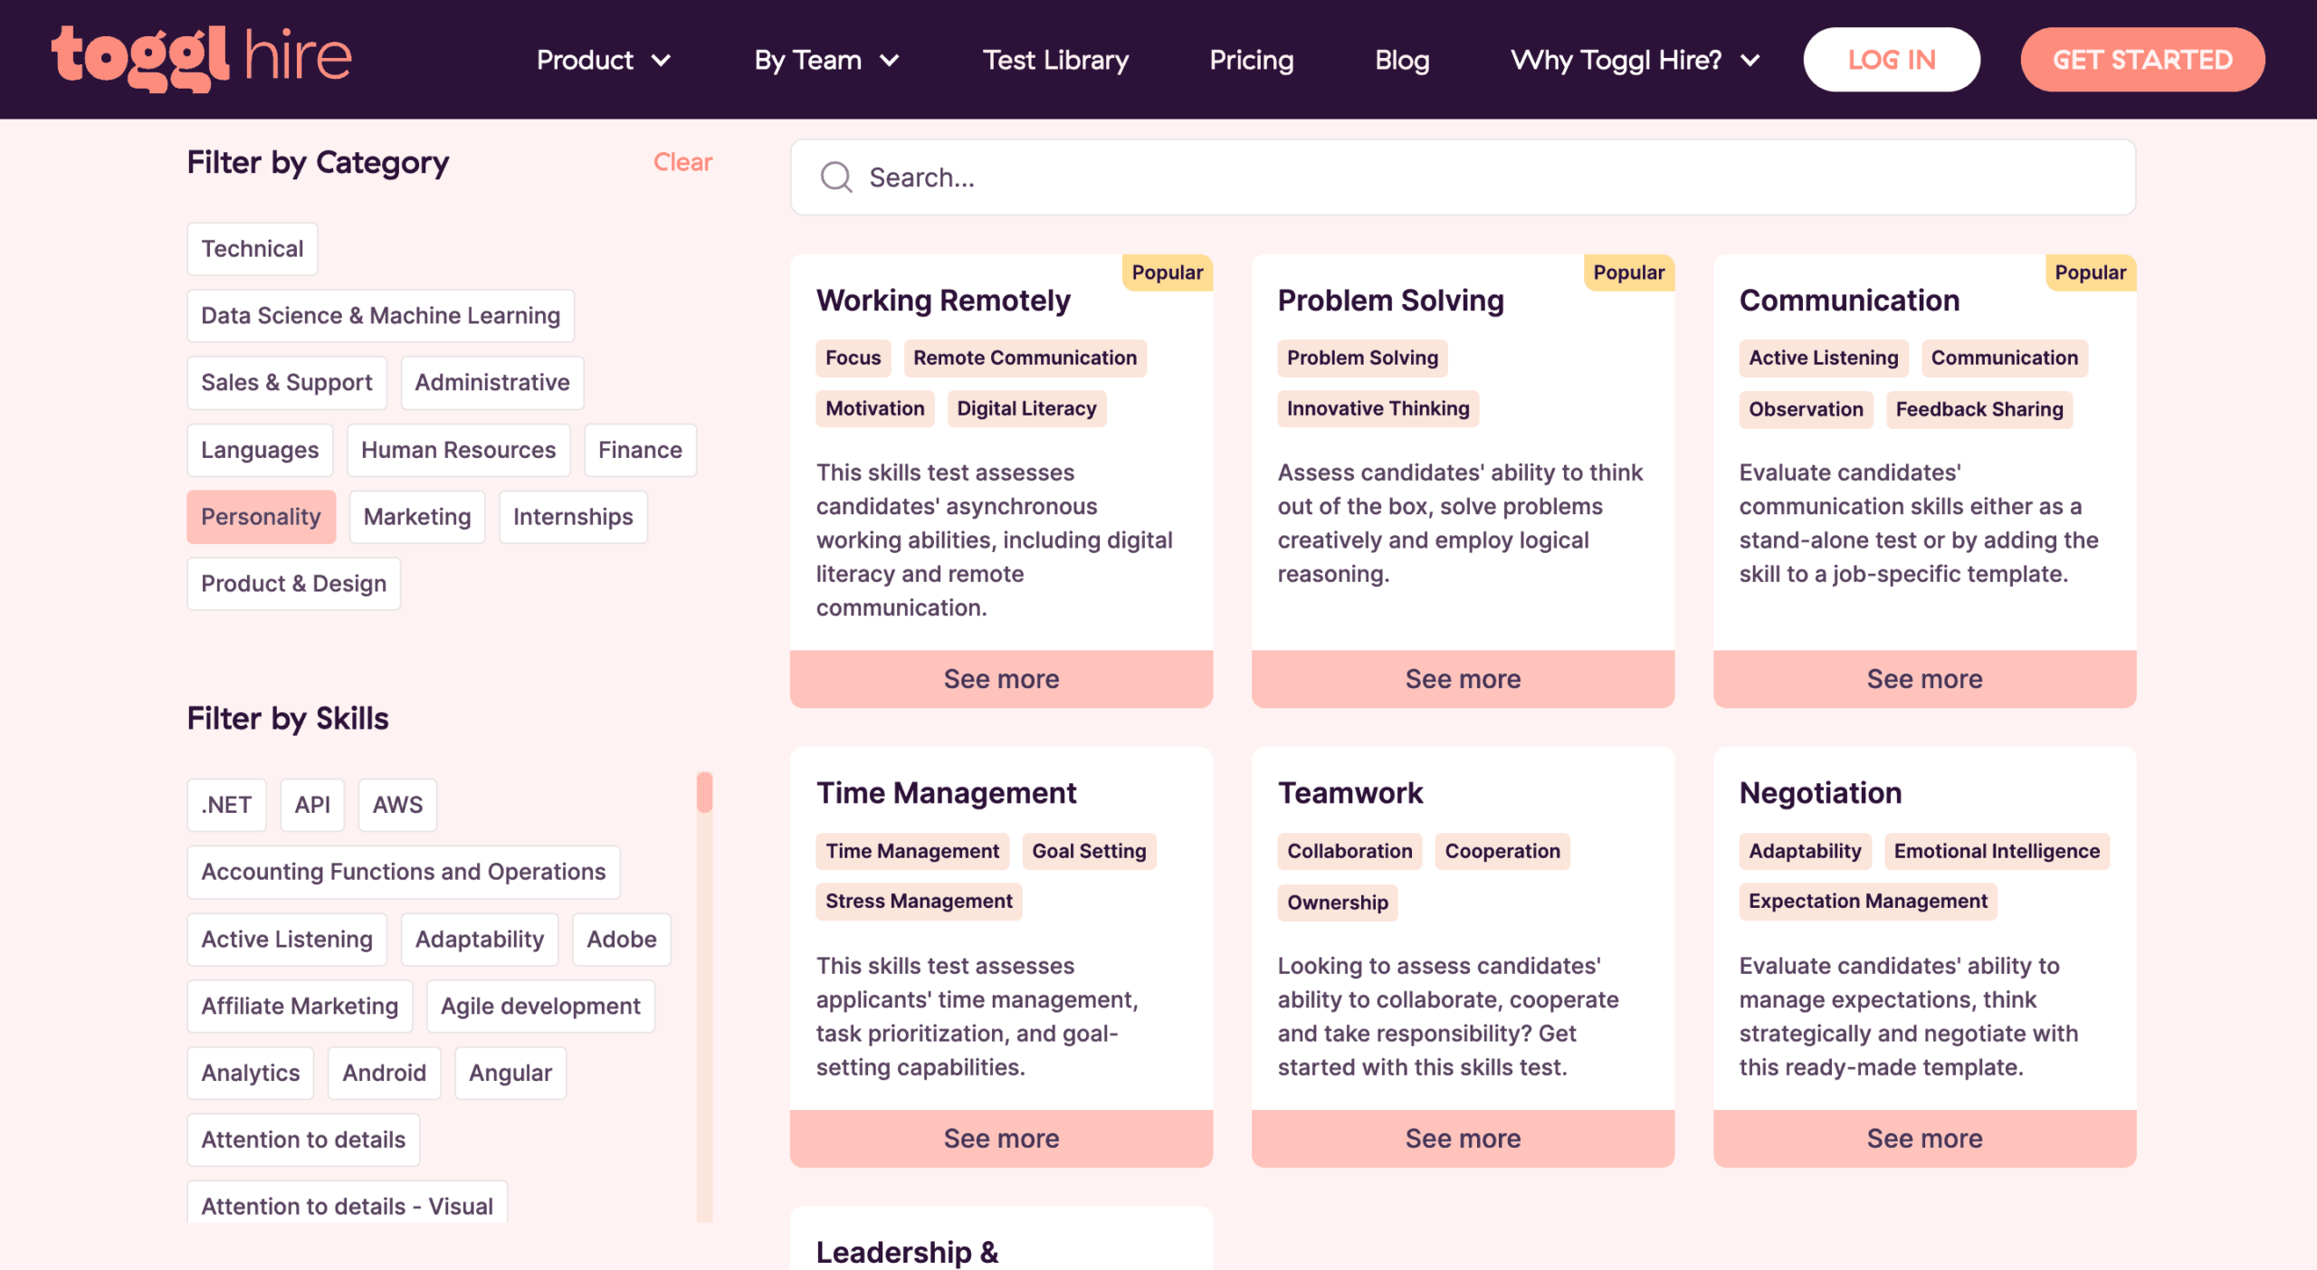Toggle the Technical category filter
This screenshot has width=2317, height=1270.
click(x=252, y=249)
